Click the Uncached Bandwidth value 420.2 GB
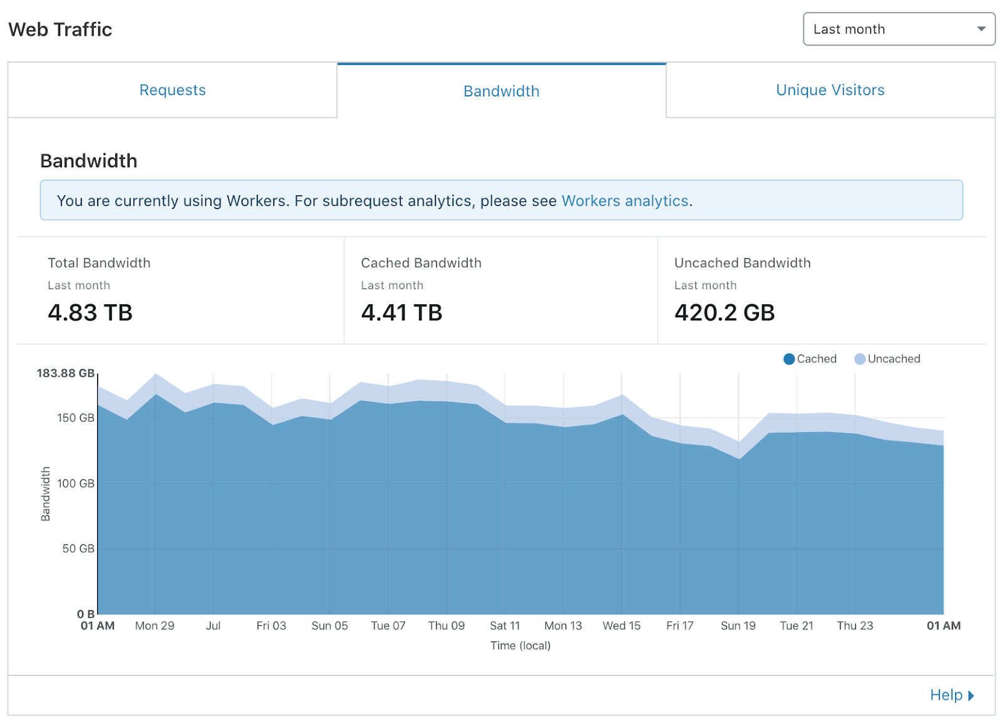Screen dimensions: 1002x723 point(725,312)
